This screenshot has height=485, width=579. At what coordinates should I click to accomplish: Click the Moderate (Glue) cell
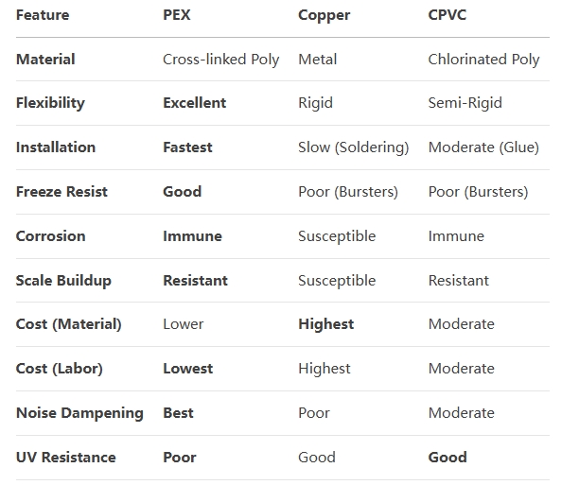(483, 147)
